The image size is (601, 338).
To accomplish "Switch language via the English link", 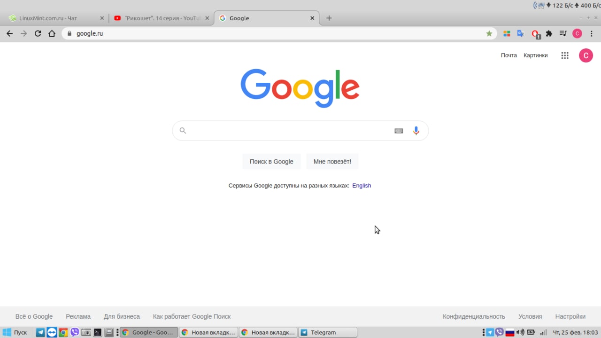I will tap(362, 185).
